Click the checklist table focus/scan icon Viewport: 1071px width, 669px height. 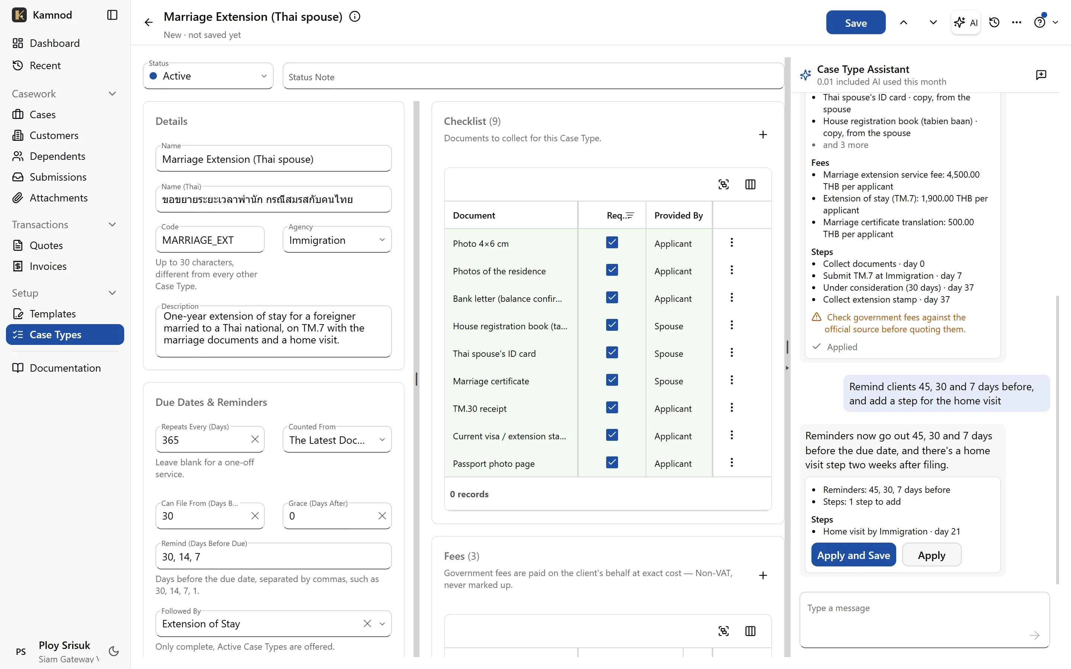click(724, 184)
